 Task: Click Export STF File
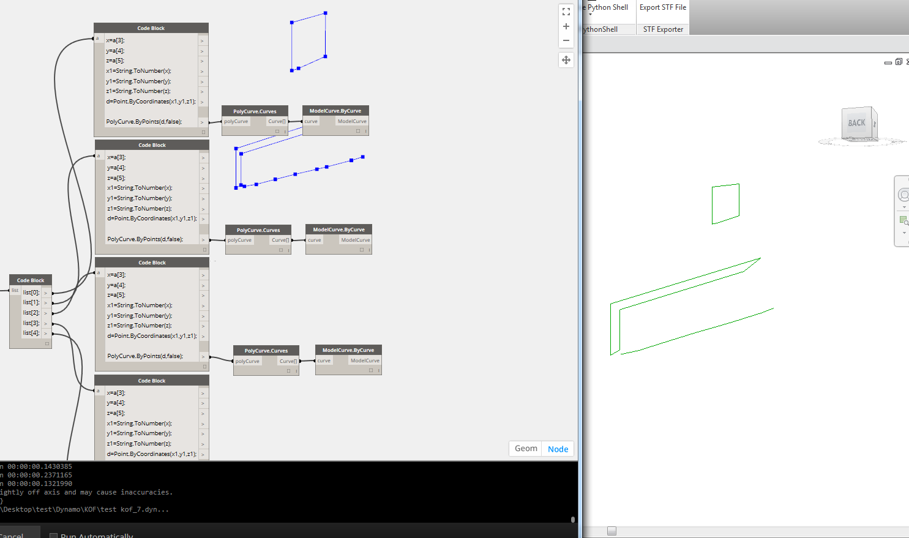coord(662,7)
